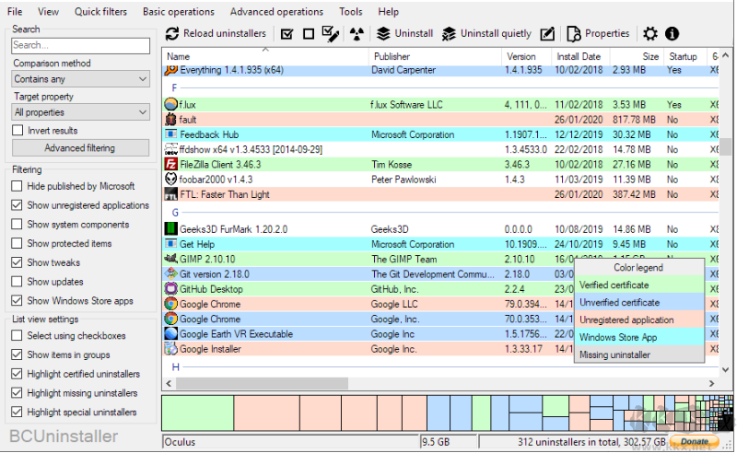The width and height of the screenshot is (737, 453).
Task: Click the radiation advanced uninstall icon
Action: (358, 34)
